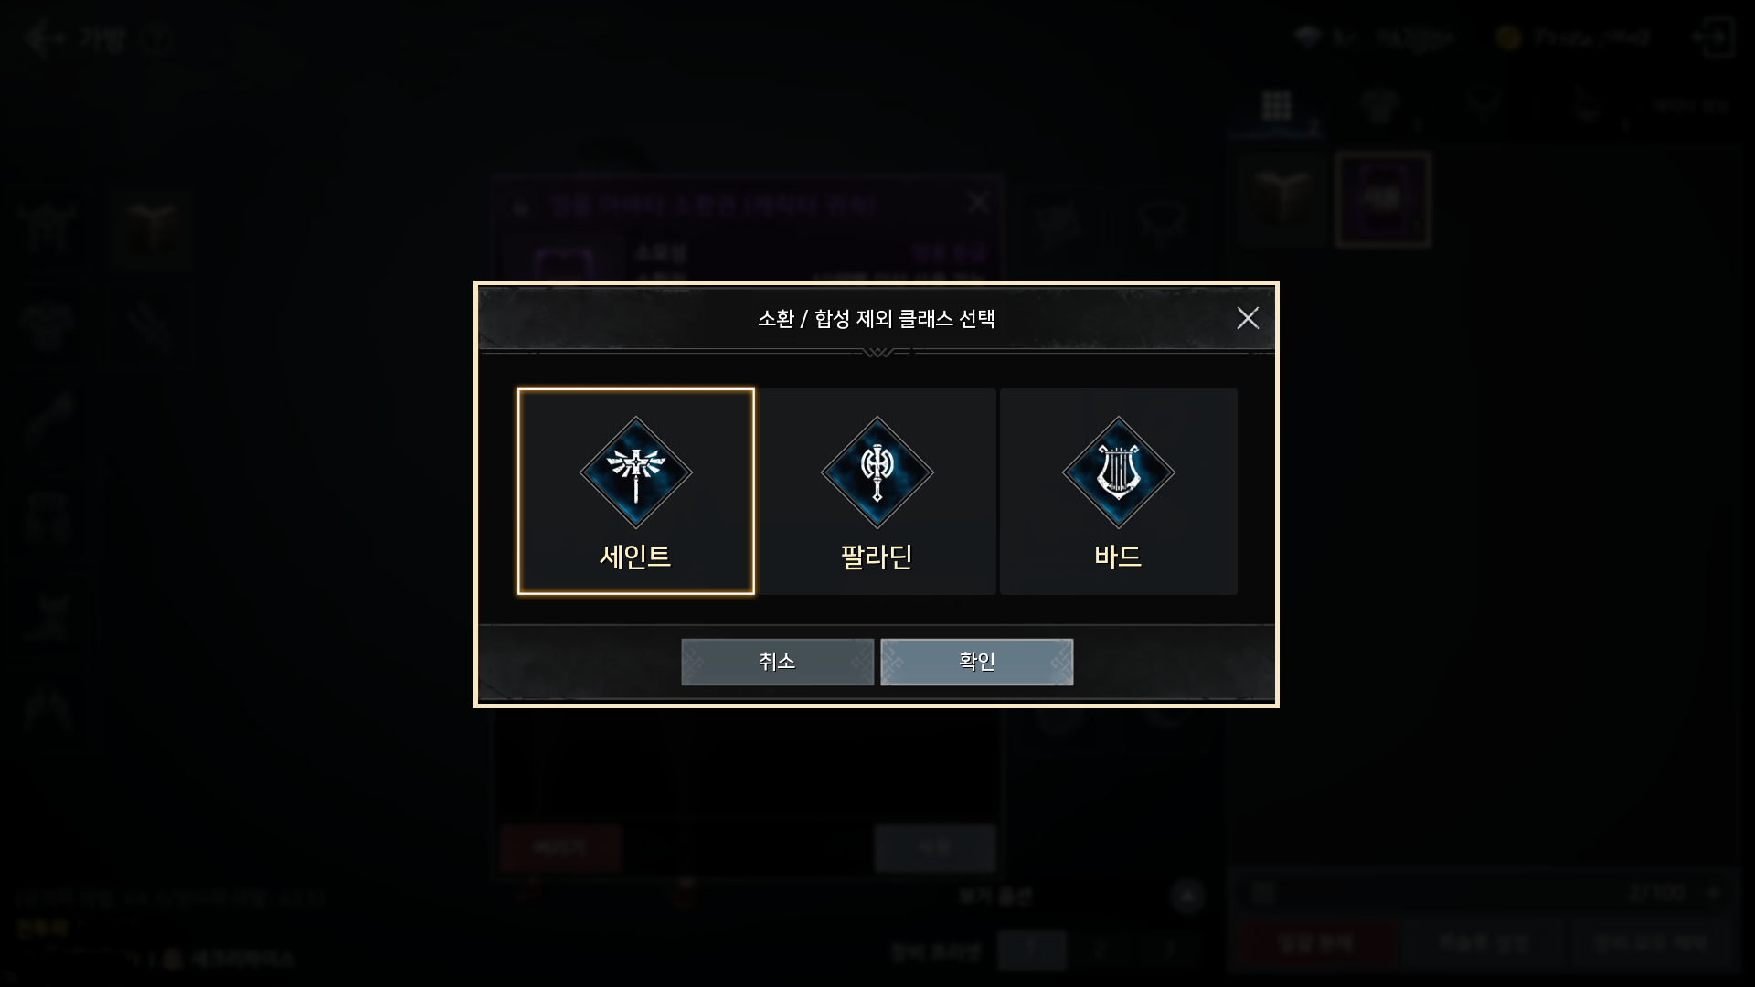Screen dimensions: 1755x987
Task: Close the class exclusion selection dialog
Action: pyautogui.click(x=1248, y=318)
